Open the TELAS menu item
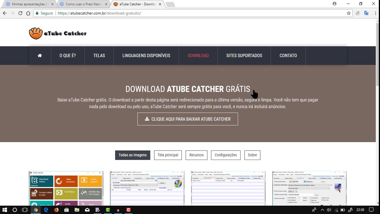 click(99, 56)
